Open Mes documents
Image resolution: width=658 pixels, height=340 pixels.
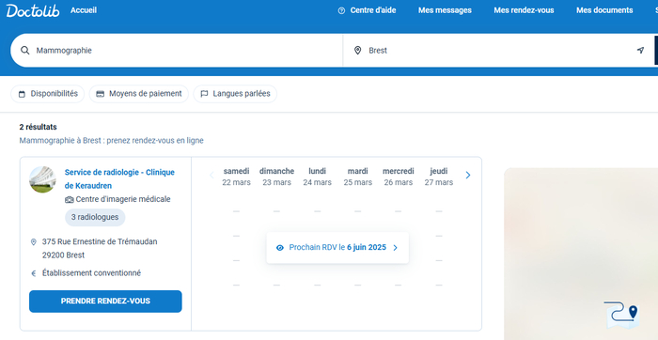tap(604, 10)
